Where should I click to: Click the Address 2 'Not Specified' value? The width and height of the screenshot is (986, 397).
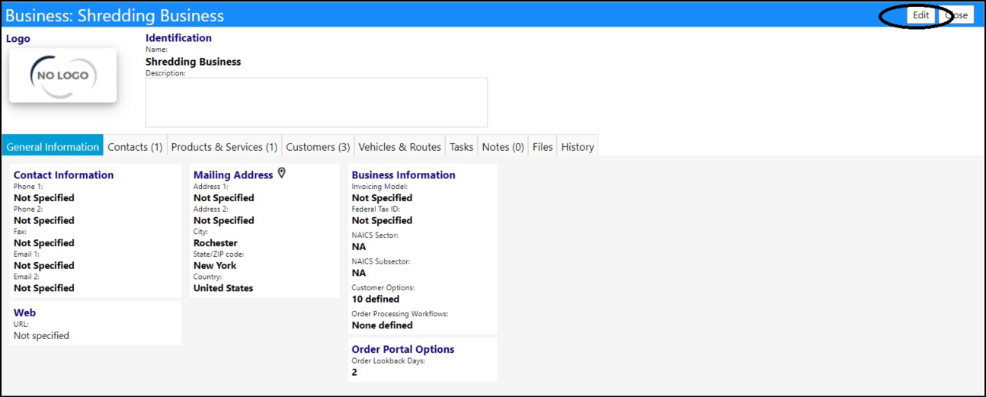click(x=224, y=221)
